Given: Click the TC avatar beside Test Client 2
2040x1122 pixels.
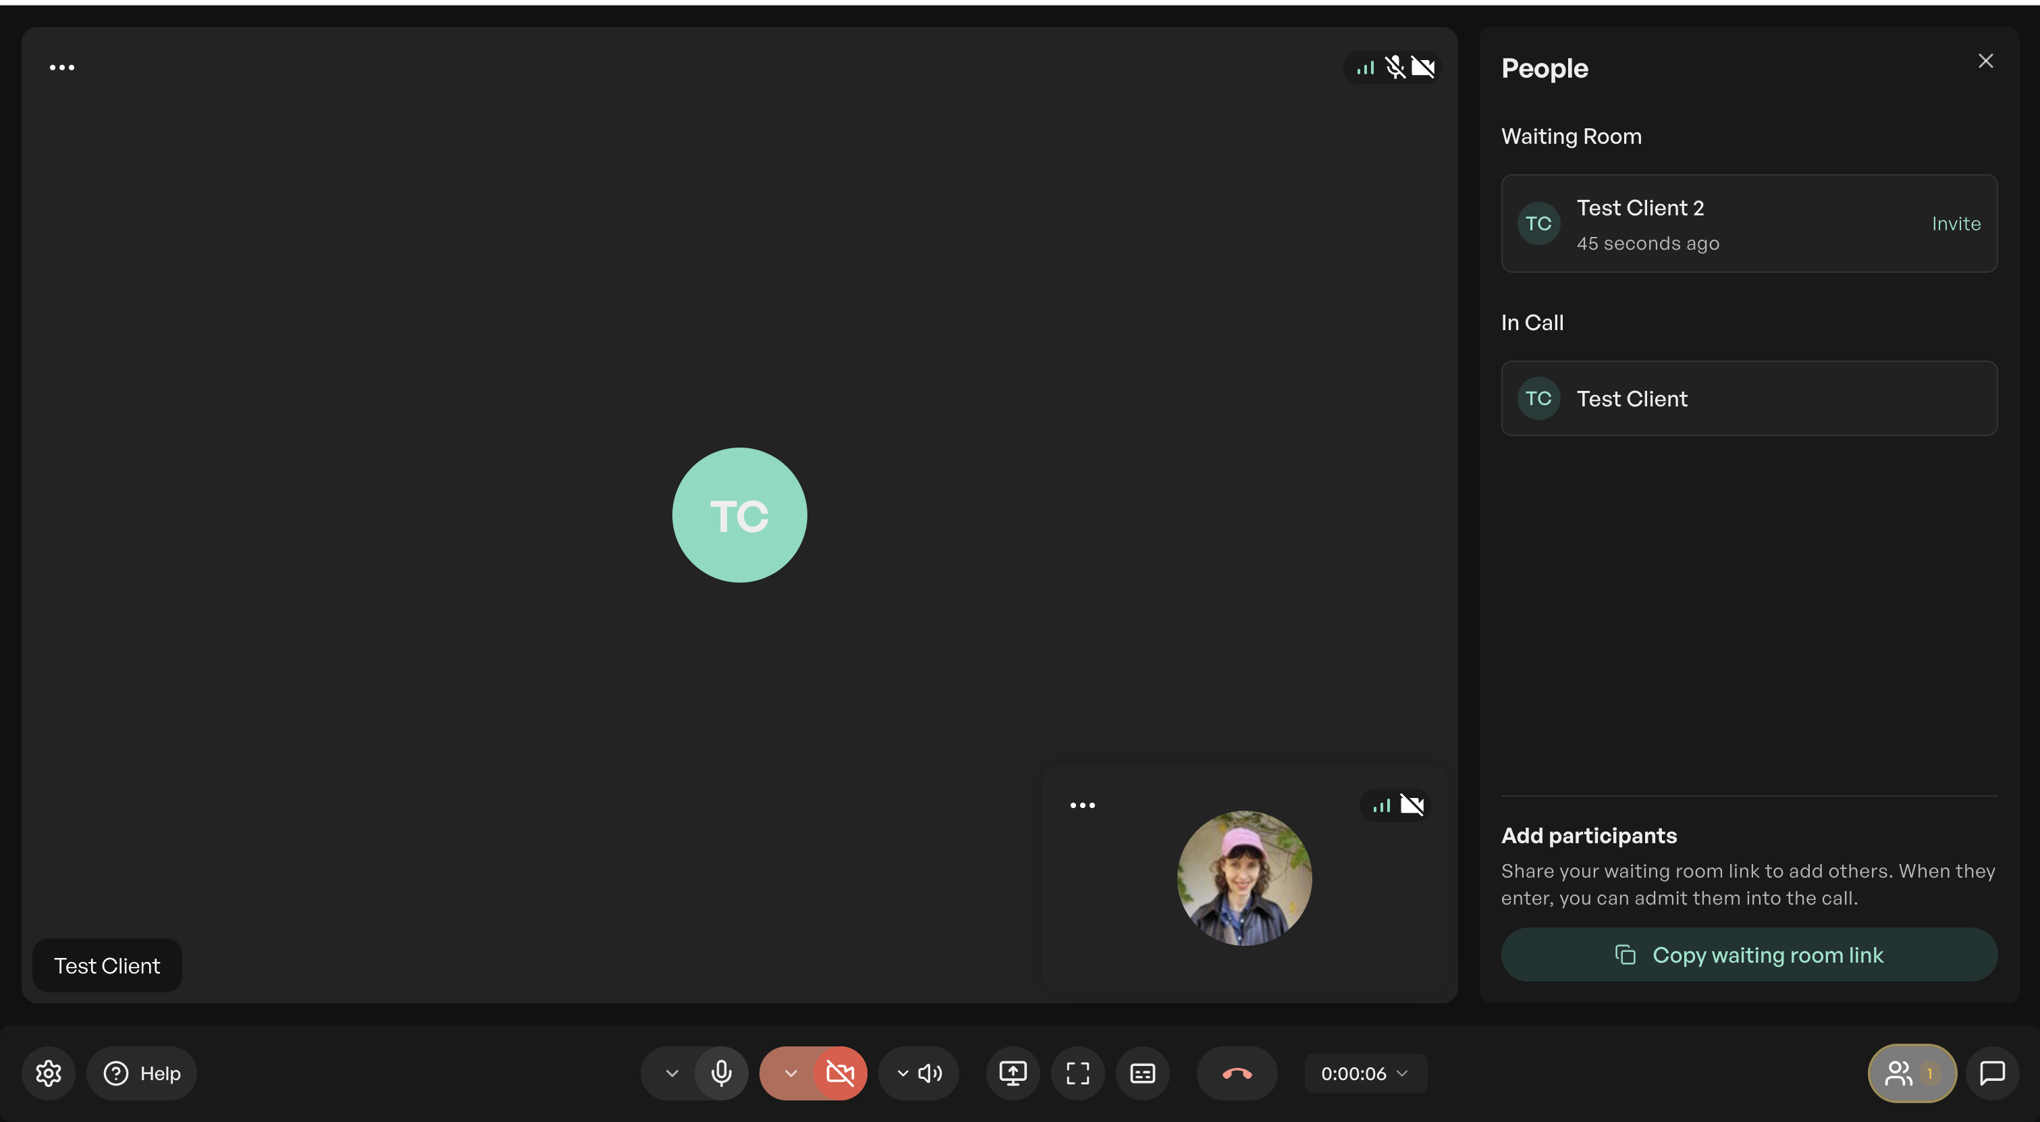Looking at the screenshot, I should tap(1538, 224).
